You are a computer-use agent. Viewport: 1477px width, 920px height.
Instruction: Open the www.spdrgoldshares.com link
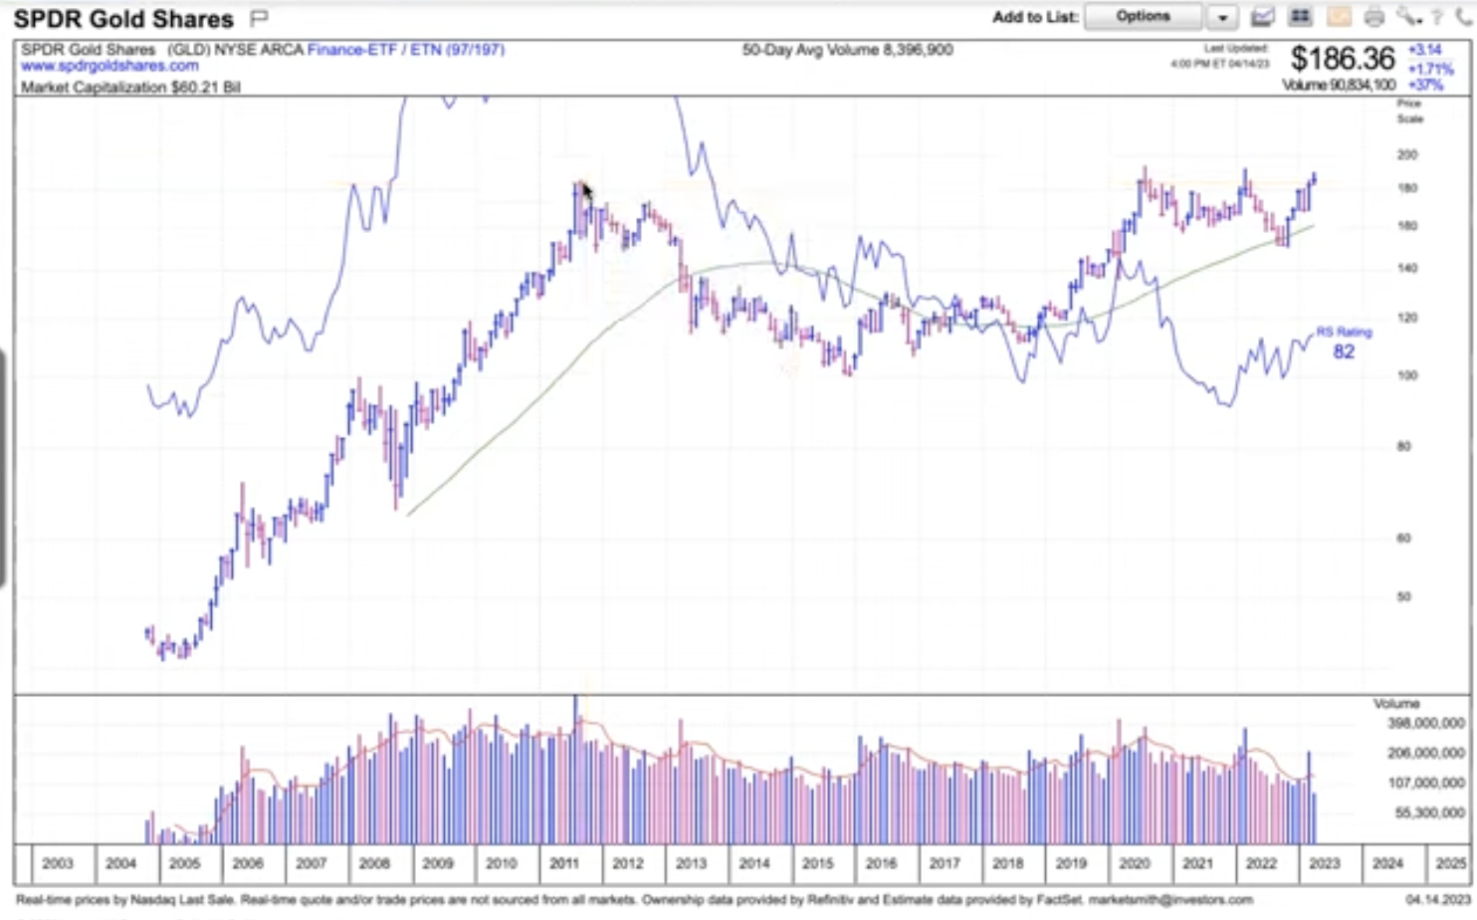pyautogui.click(x=109, y=66)
